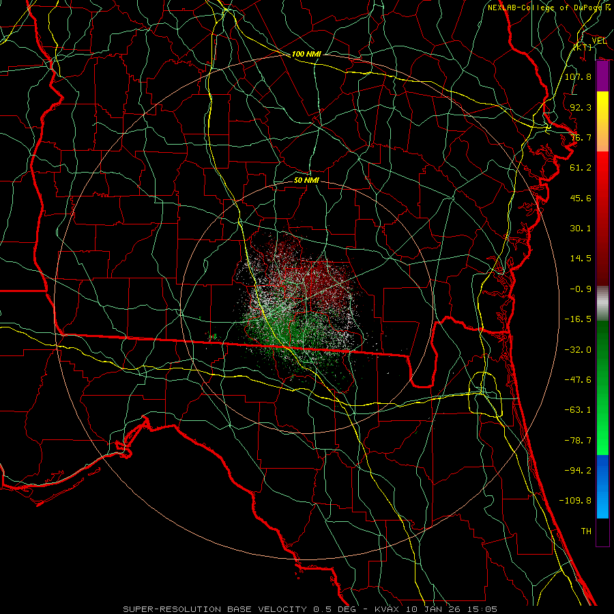Viewport: 614px width, 614px height.
Task: Click the '0.5 DEG' elevation angle text
Action: click(334, 609)
